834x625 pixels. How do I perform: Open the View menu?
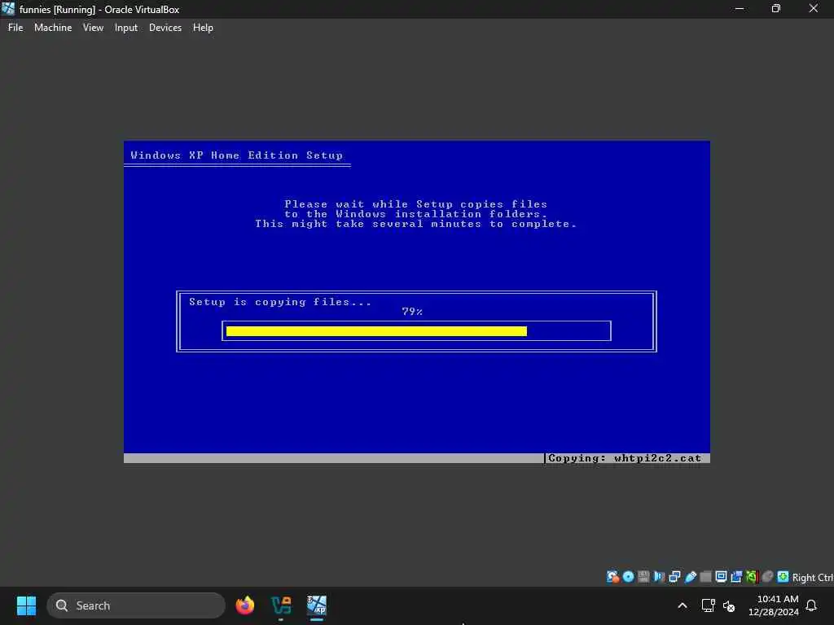pyautogui.click(x=93, y=28)
